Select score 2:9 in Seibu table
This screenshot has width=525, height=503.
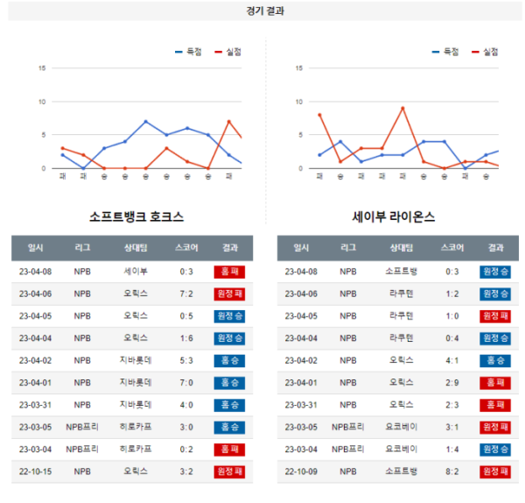452,383
